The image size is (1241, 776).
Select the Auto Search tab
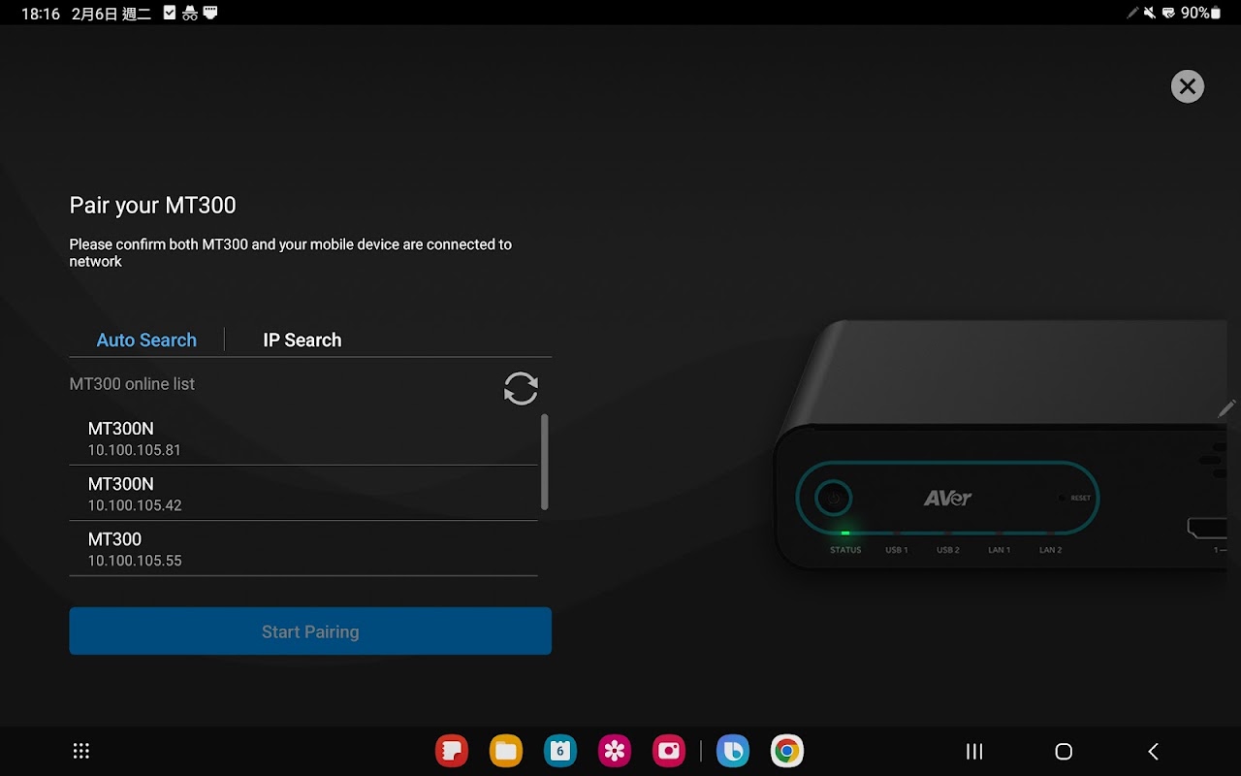coord(146,339)
